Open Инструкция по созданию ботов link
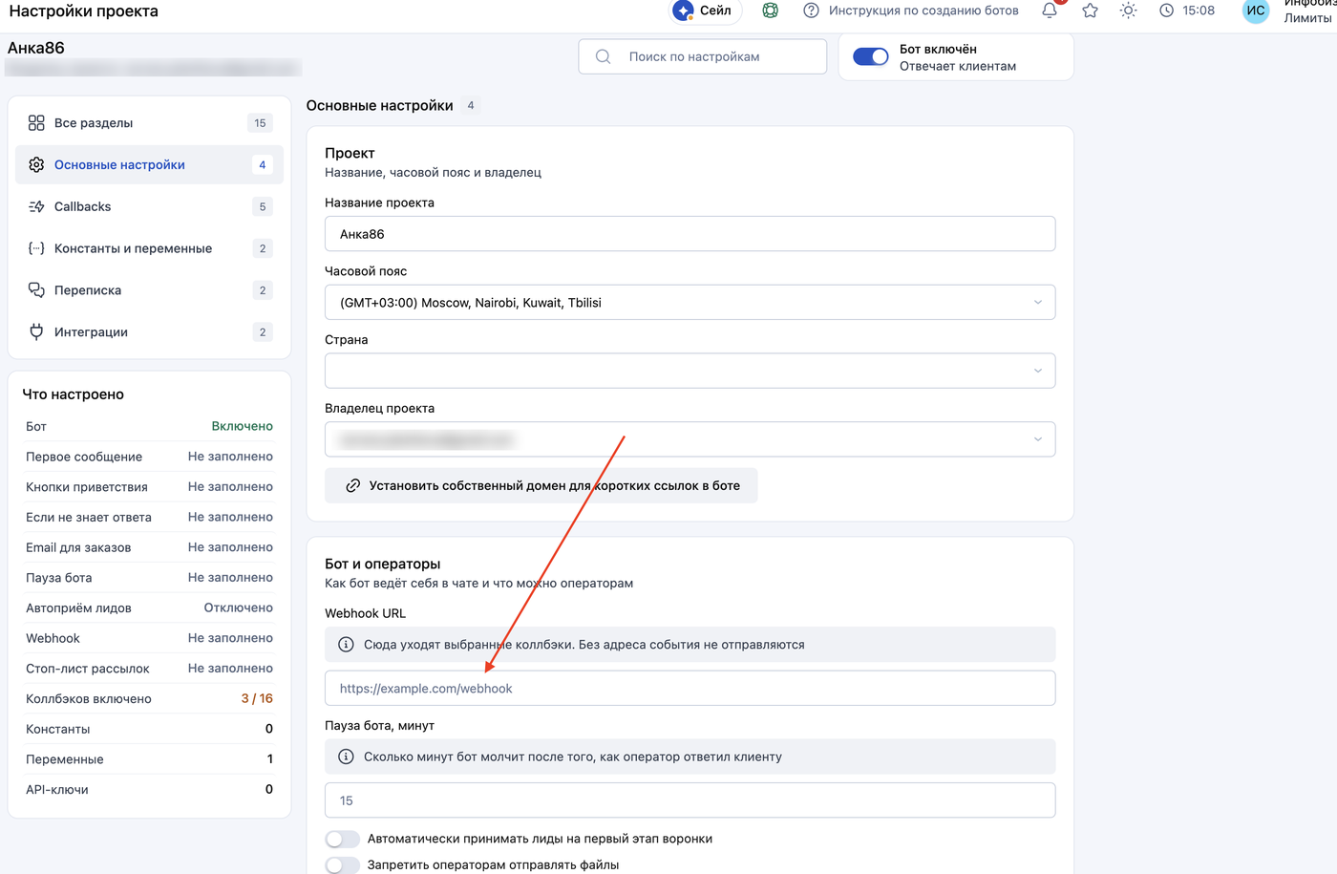 pos(923,11)
